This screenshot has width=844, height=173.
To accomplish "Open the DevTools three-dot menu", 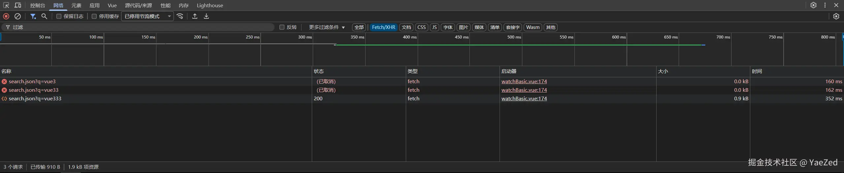I will (825, 5).
